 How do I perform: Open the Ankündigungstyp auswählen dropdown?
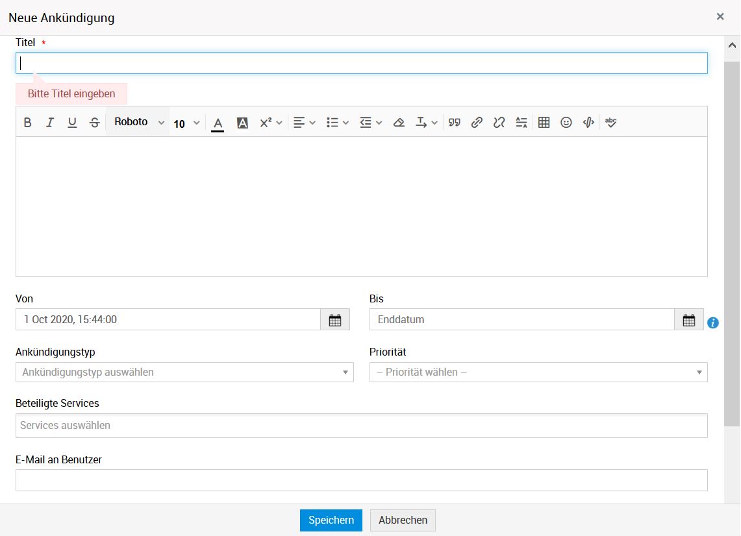[185, 372]
